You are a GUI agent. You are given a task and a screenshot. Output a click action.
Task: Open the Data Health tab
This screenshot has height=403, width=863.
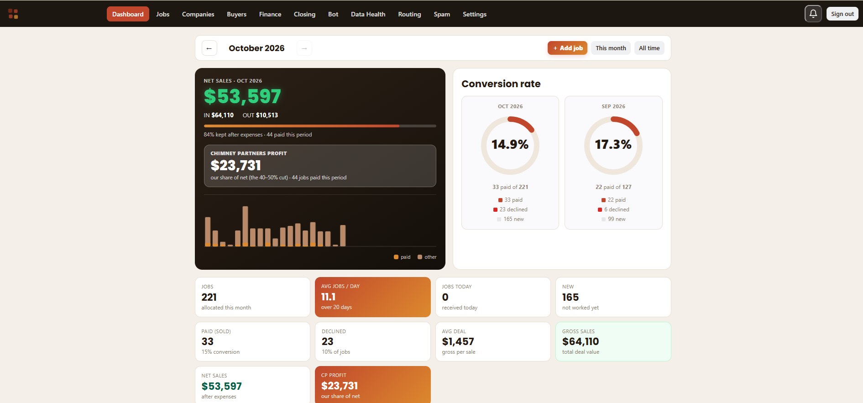pos(368,14)
